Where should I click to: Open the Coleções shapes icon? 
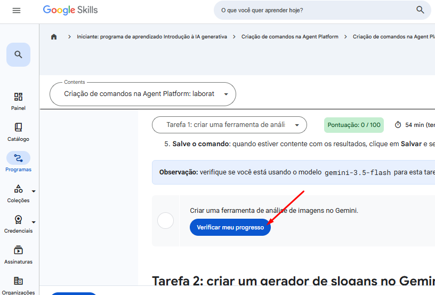(18, 189)
